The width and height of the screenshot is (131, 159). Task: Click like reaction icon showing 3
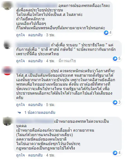pyautogui.click(x=115, y=102)
